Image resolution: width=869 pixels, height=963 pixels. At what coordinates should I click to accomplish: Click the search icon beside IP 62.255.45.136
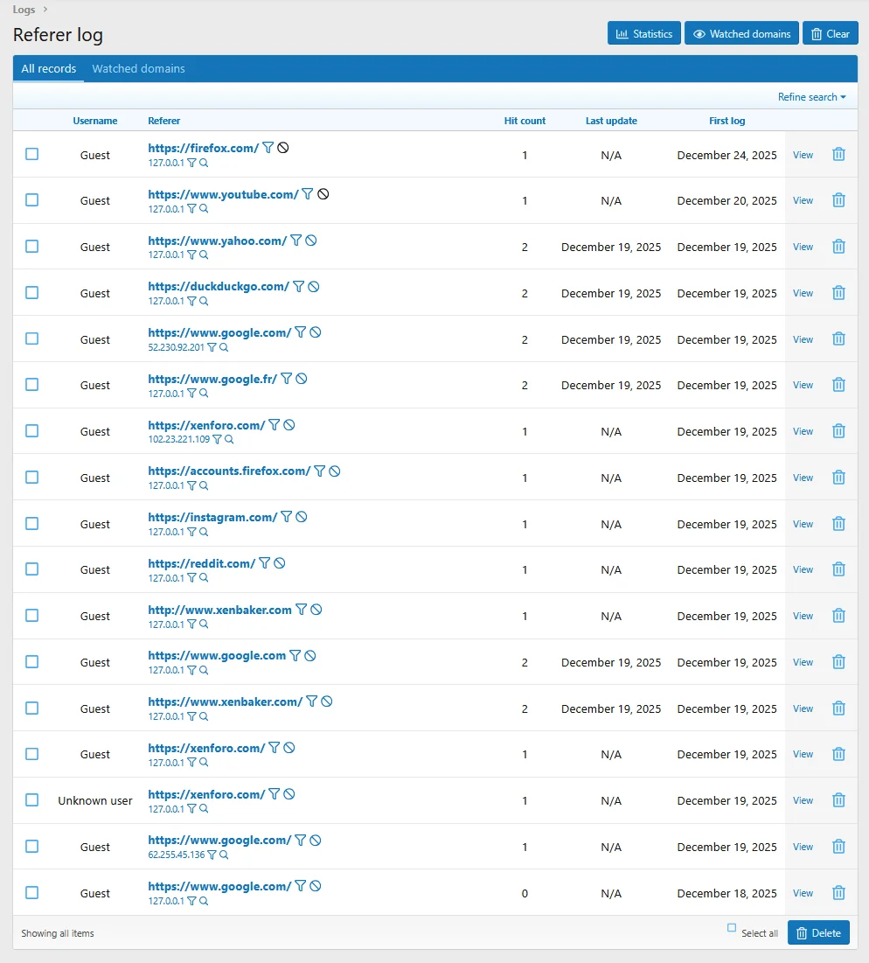click(224, 855)
